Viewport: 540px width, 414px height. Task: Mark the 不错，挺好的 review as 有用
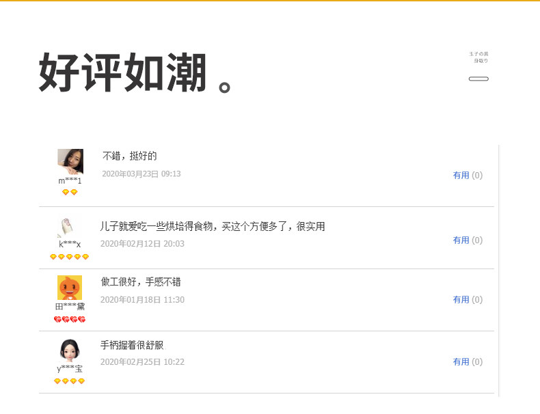click(x=468, y=175)
